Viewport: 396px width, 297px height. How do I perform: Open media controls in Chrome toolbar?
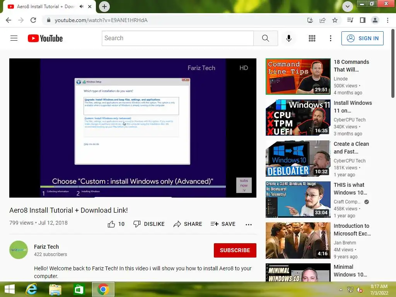pos(350,20)
